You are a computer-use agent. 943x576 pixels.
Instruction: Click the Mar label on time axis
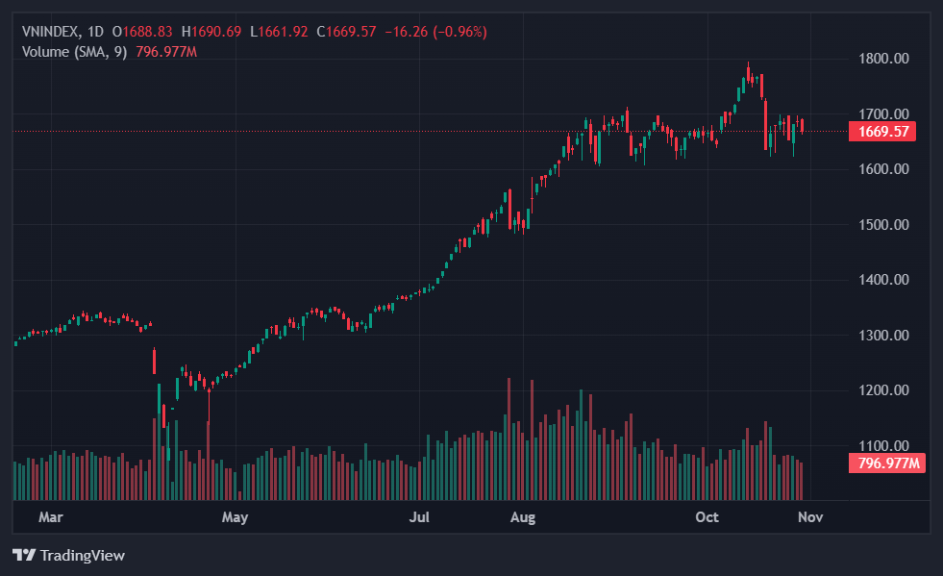click(50, 517)
